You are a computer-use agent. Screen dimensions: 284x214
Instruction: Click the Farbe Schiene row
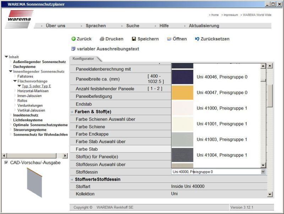pos(120,127)
